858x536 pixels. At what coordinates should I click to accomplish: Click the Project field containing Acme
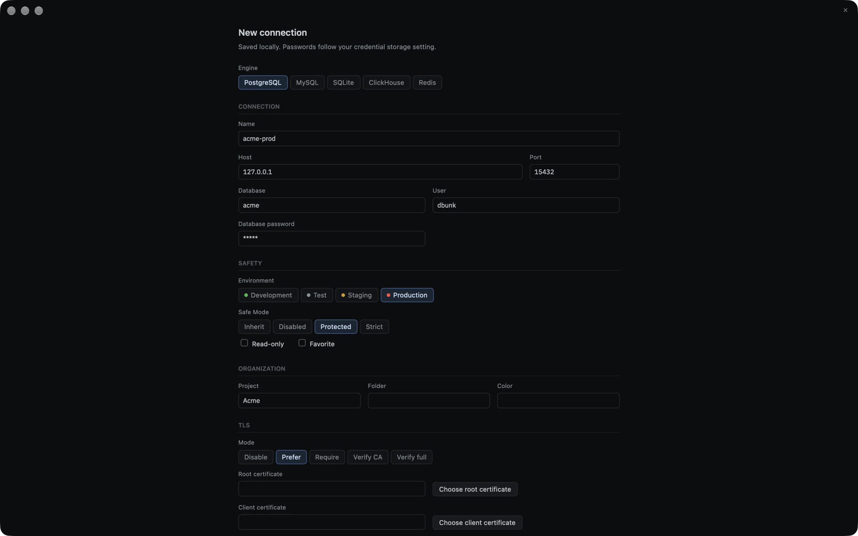[x=299, y=401]
